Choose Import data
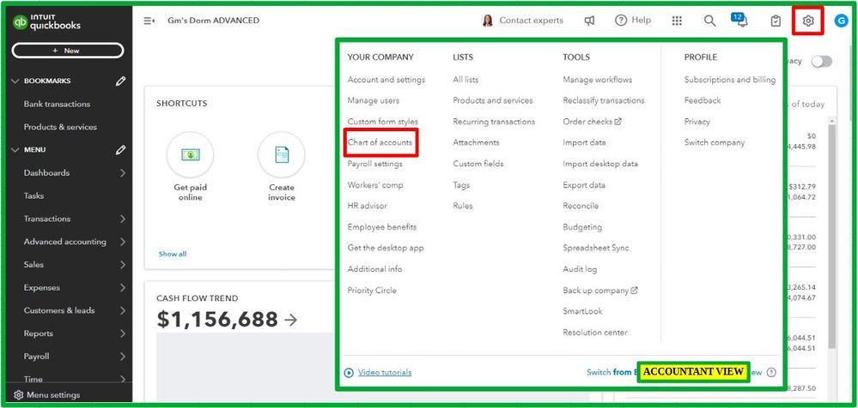The height and width of the screenshot is (408, 858). pyautogui.click(x=584, y=142)
